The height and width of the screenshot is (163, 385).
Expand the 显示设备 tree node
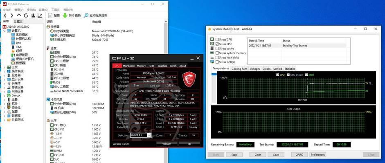(4, 79)
